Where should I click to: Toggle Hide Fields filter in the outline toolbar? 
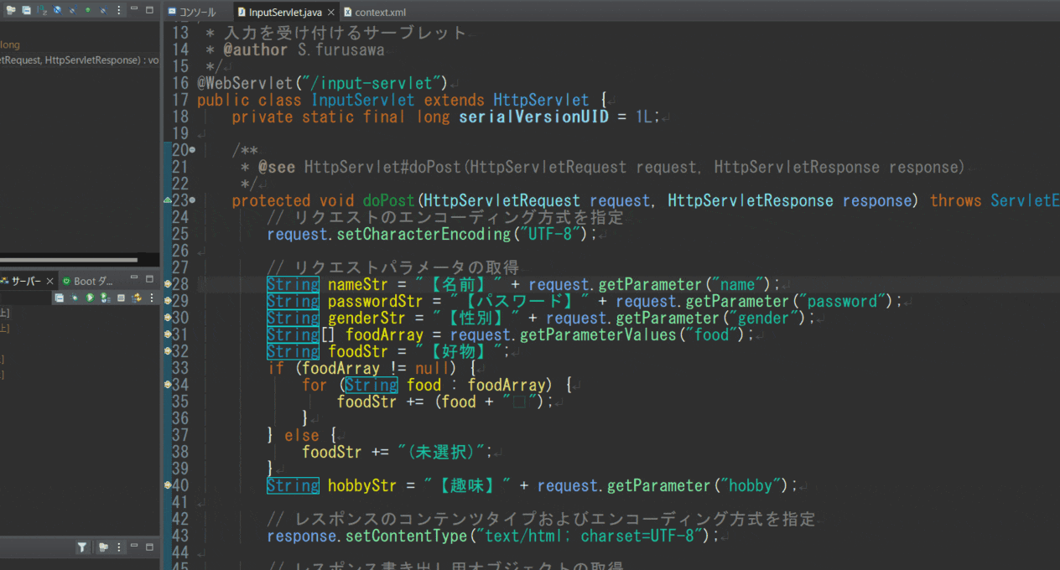pos(56,10)
